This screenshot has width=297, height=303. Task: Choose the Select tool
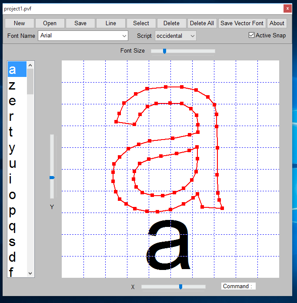(x=141, y=23)
